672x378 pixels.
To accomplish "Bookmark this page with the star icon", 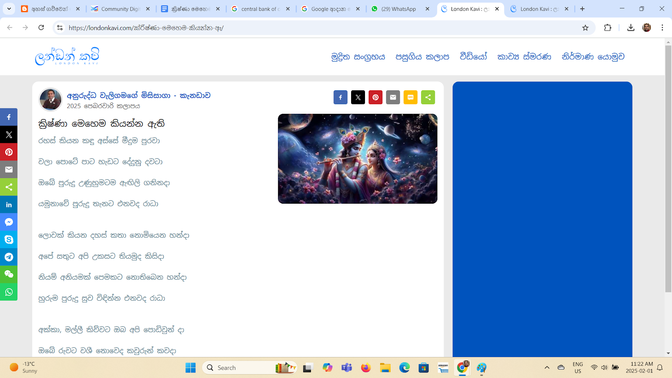I will point(585,28).
